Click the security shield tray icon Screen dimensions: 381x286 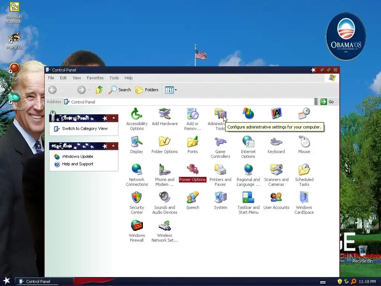pyautogui.click(x=340, y=282)
